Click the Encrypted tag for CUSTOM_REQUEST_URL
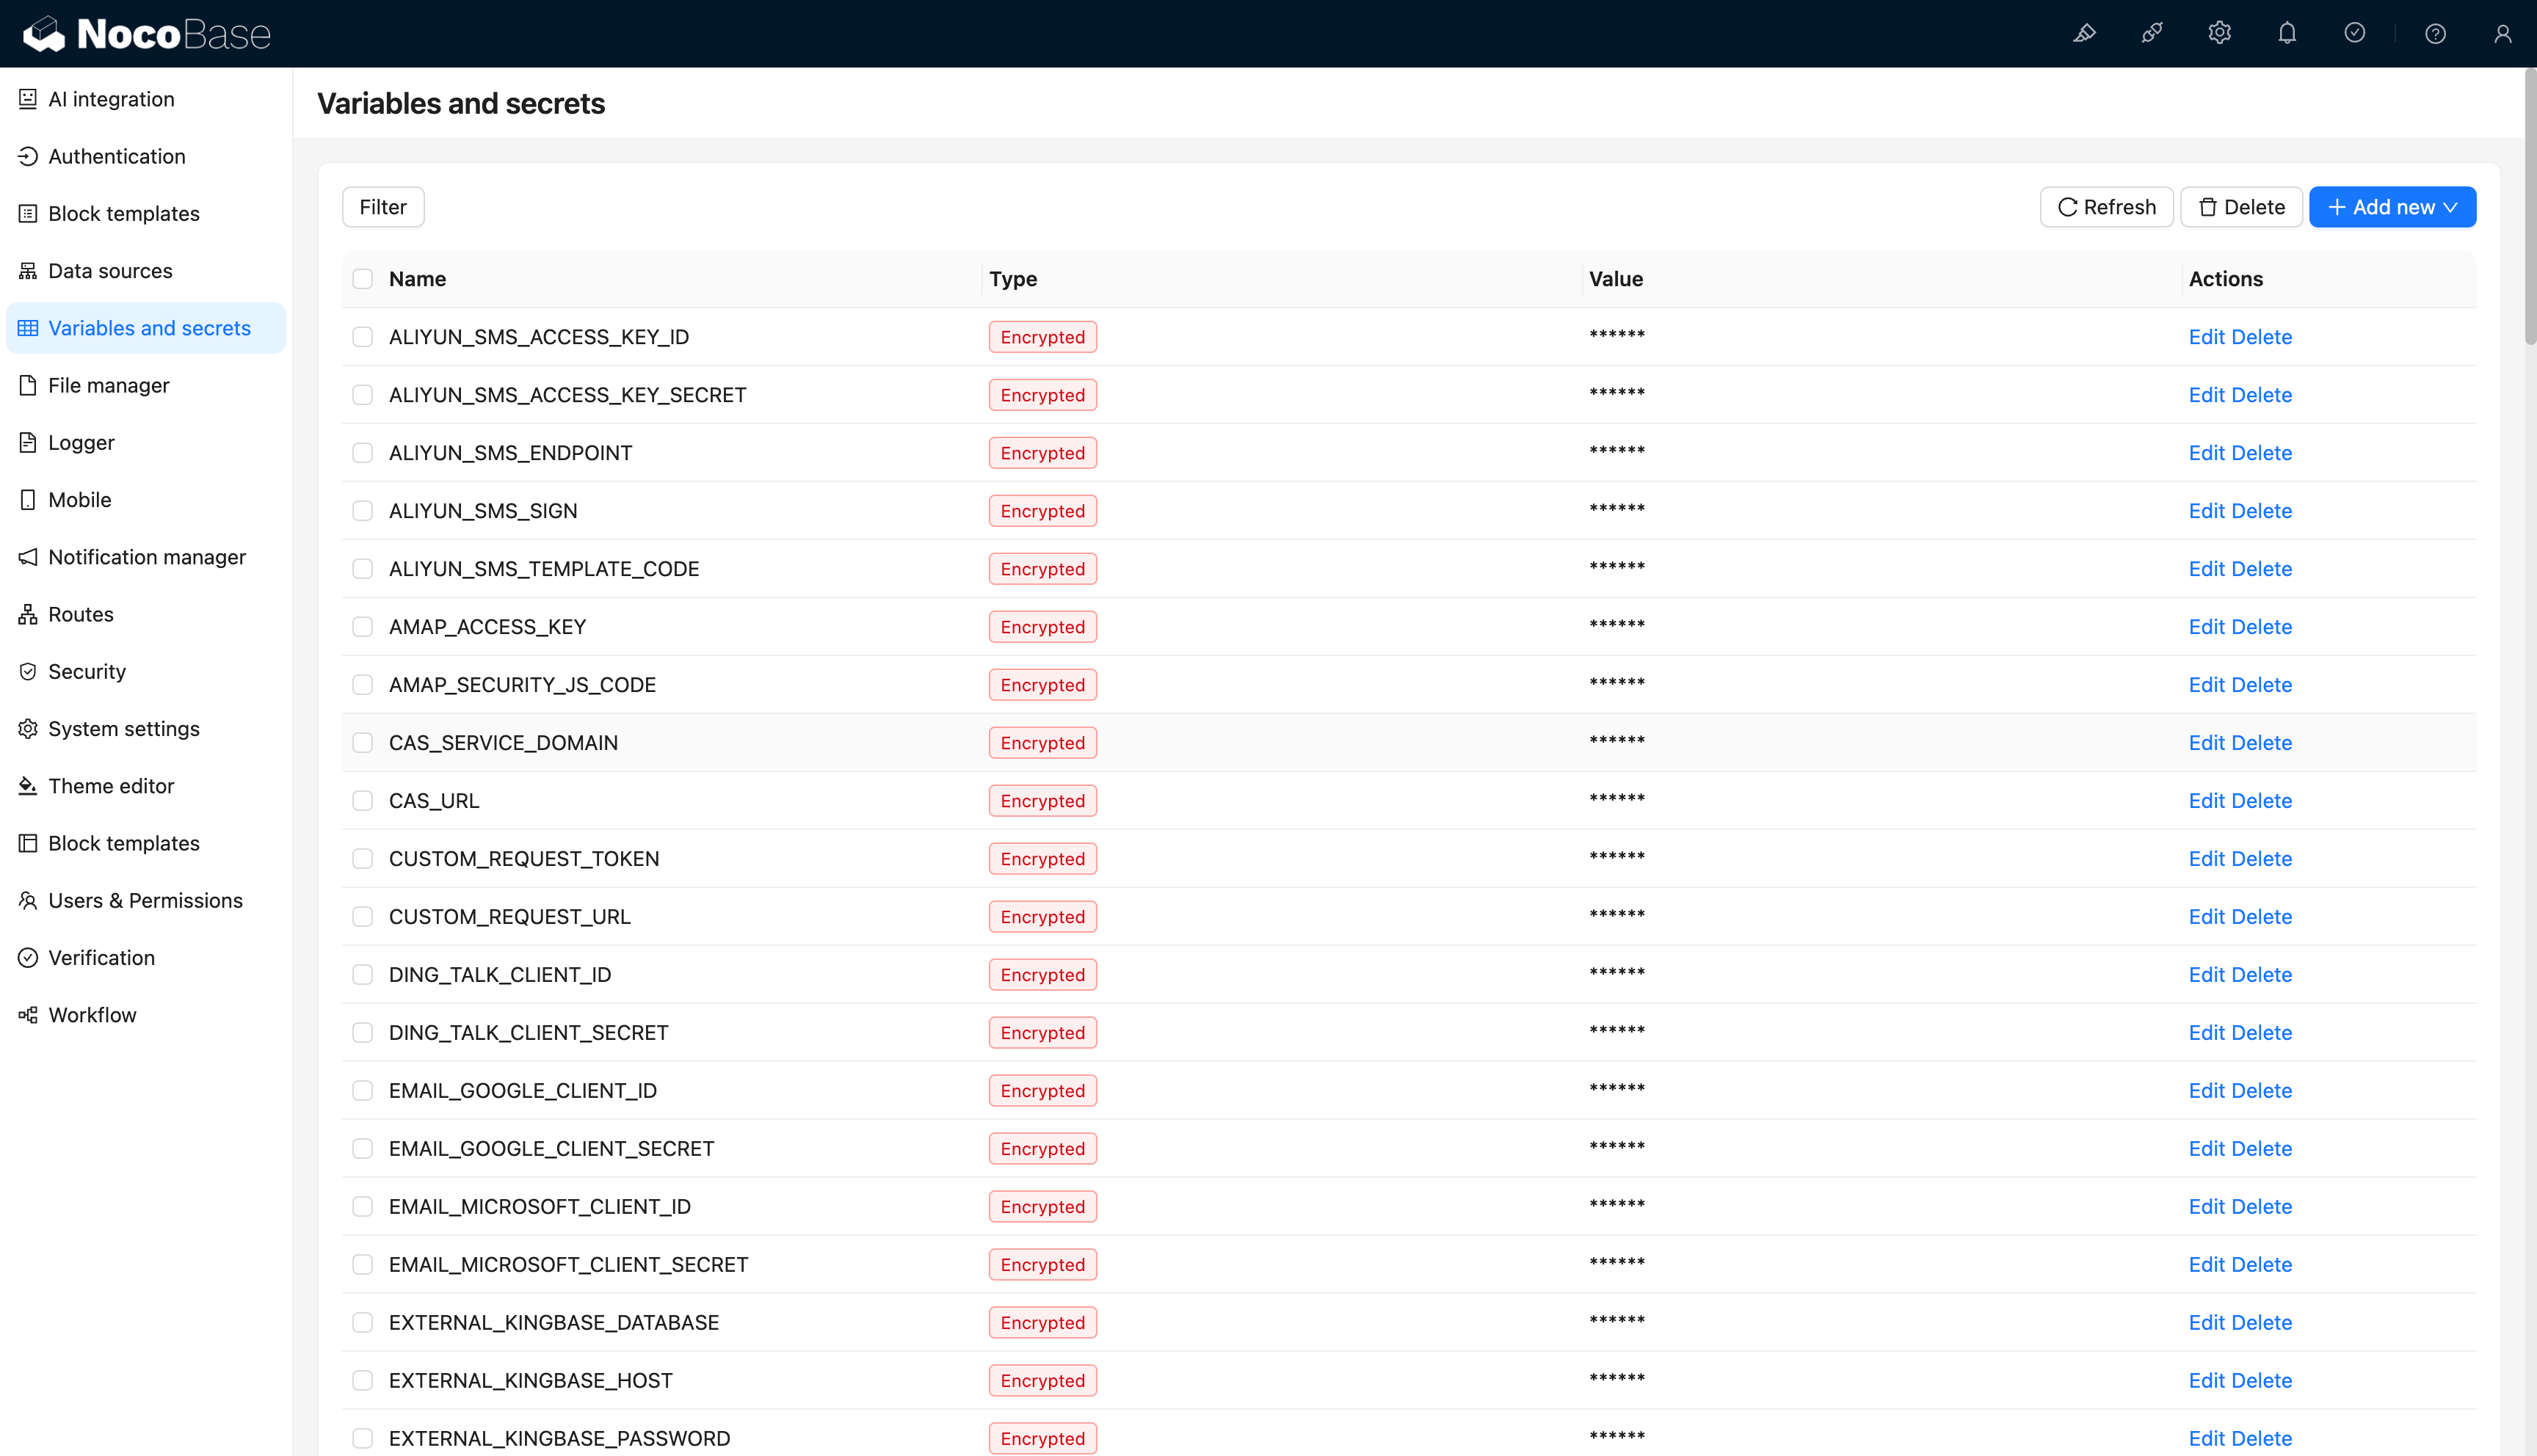This screenshot has height=1456, width=2537. [x=1042, y=917]
